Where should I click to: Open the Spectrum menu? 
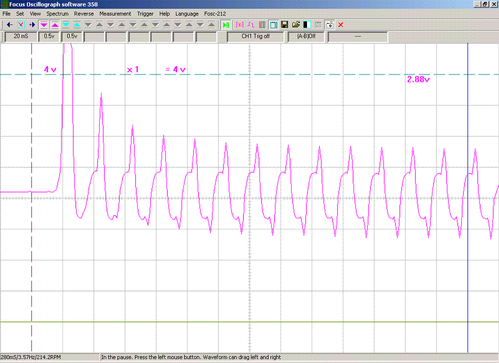pos(58,14)
